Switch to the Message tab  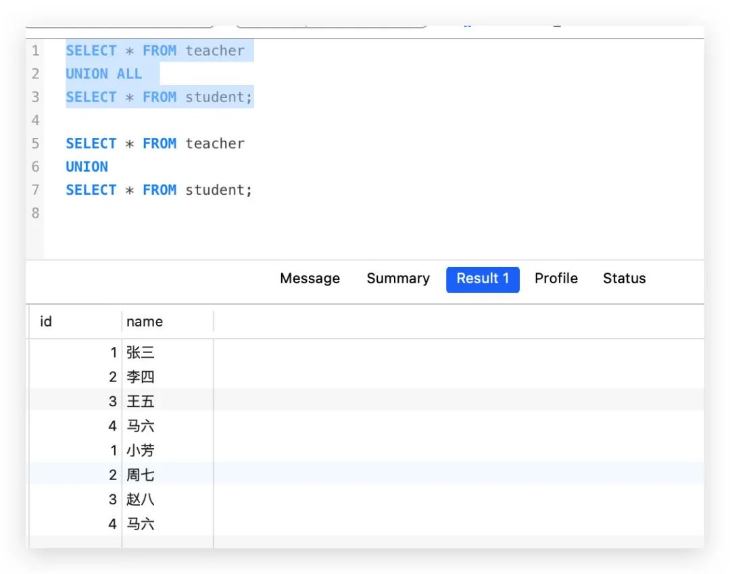pyautogui.click(x=310, y=279)
